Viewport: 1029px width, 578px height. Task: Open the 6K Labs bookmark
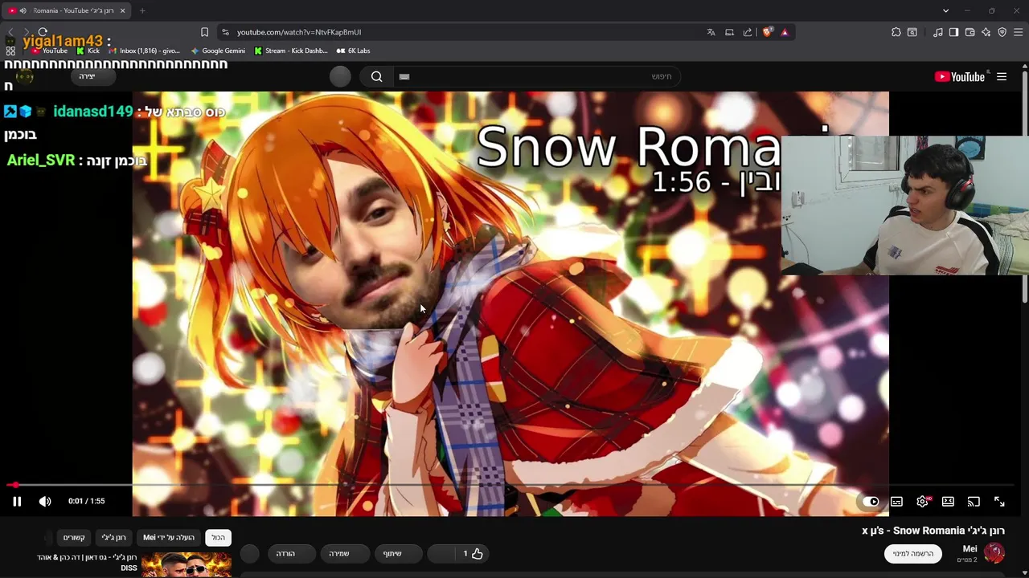pyautogui.click(x=353, y=51)
